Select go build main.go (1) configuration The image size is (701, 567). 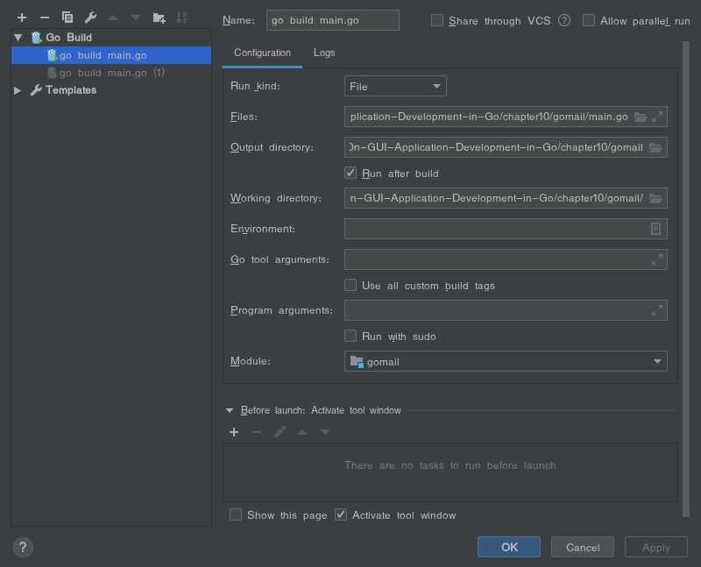pyautogui.click(x=111, y=73)
